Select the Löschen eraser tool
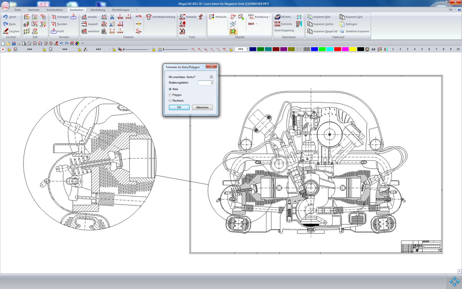Screen dimensions: 462x289 [5, 31]
